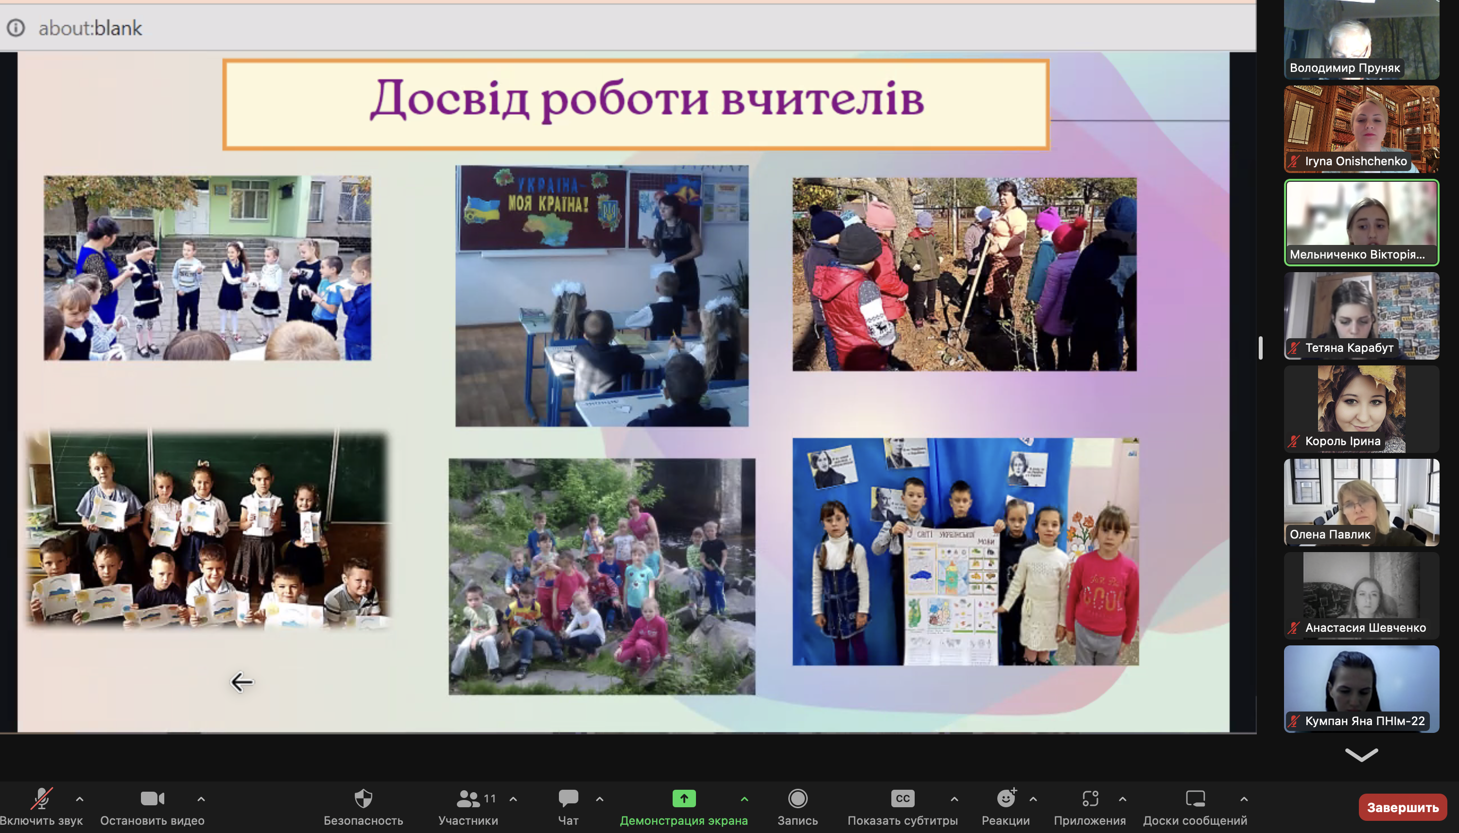This screenshot has height=833, width=1459.
Task: Select Кумпан Яна ПНІм-22 video tile
Action: point(1361,689)
